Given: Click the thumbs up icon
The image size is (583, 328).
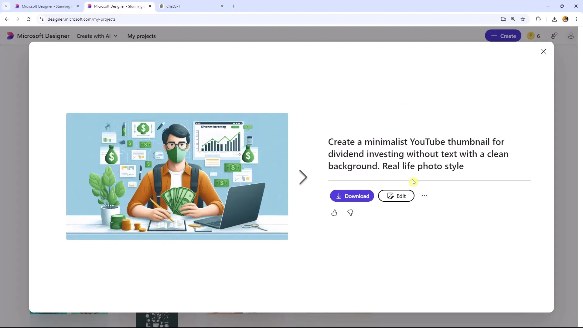Looking at the screenshot, I should pos(334,213).
